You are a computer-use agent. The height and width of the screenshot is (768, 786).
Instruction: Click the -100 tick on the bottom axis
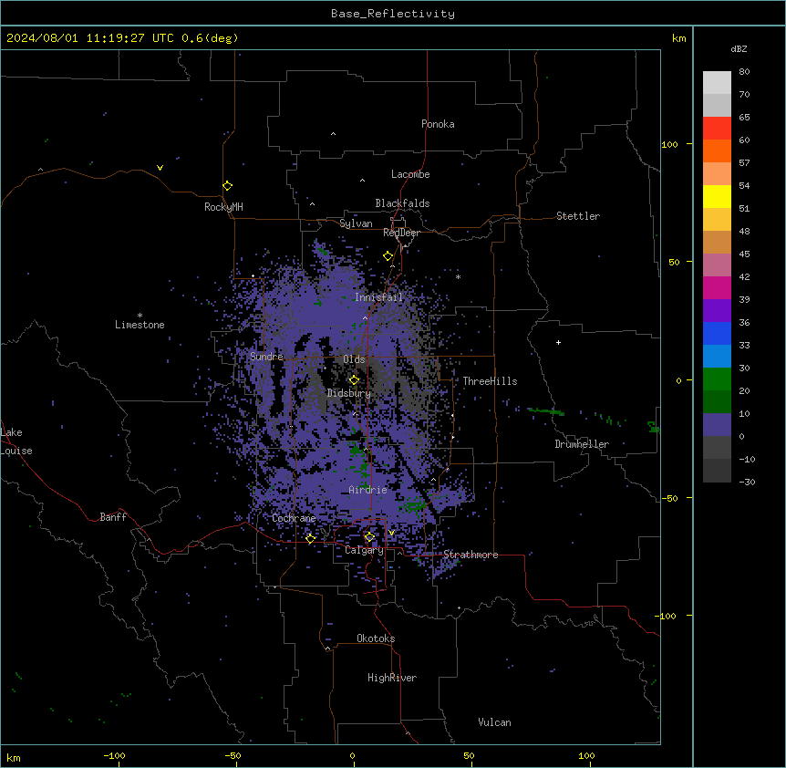[x=115, y=756]
